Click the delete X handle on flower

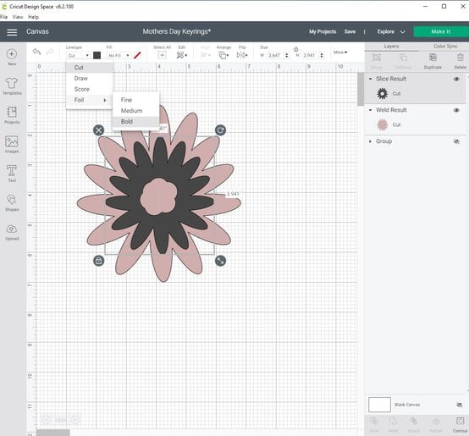pyautogui.click(x=98, y=130)
